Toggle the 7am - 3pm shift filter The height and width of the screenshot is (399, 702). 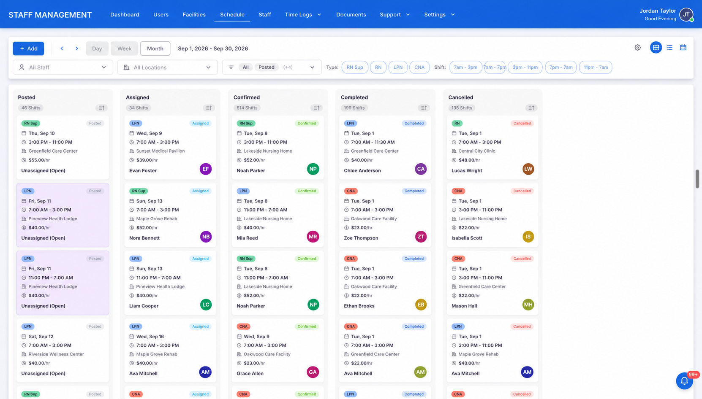[x=465, y=67]
